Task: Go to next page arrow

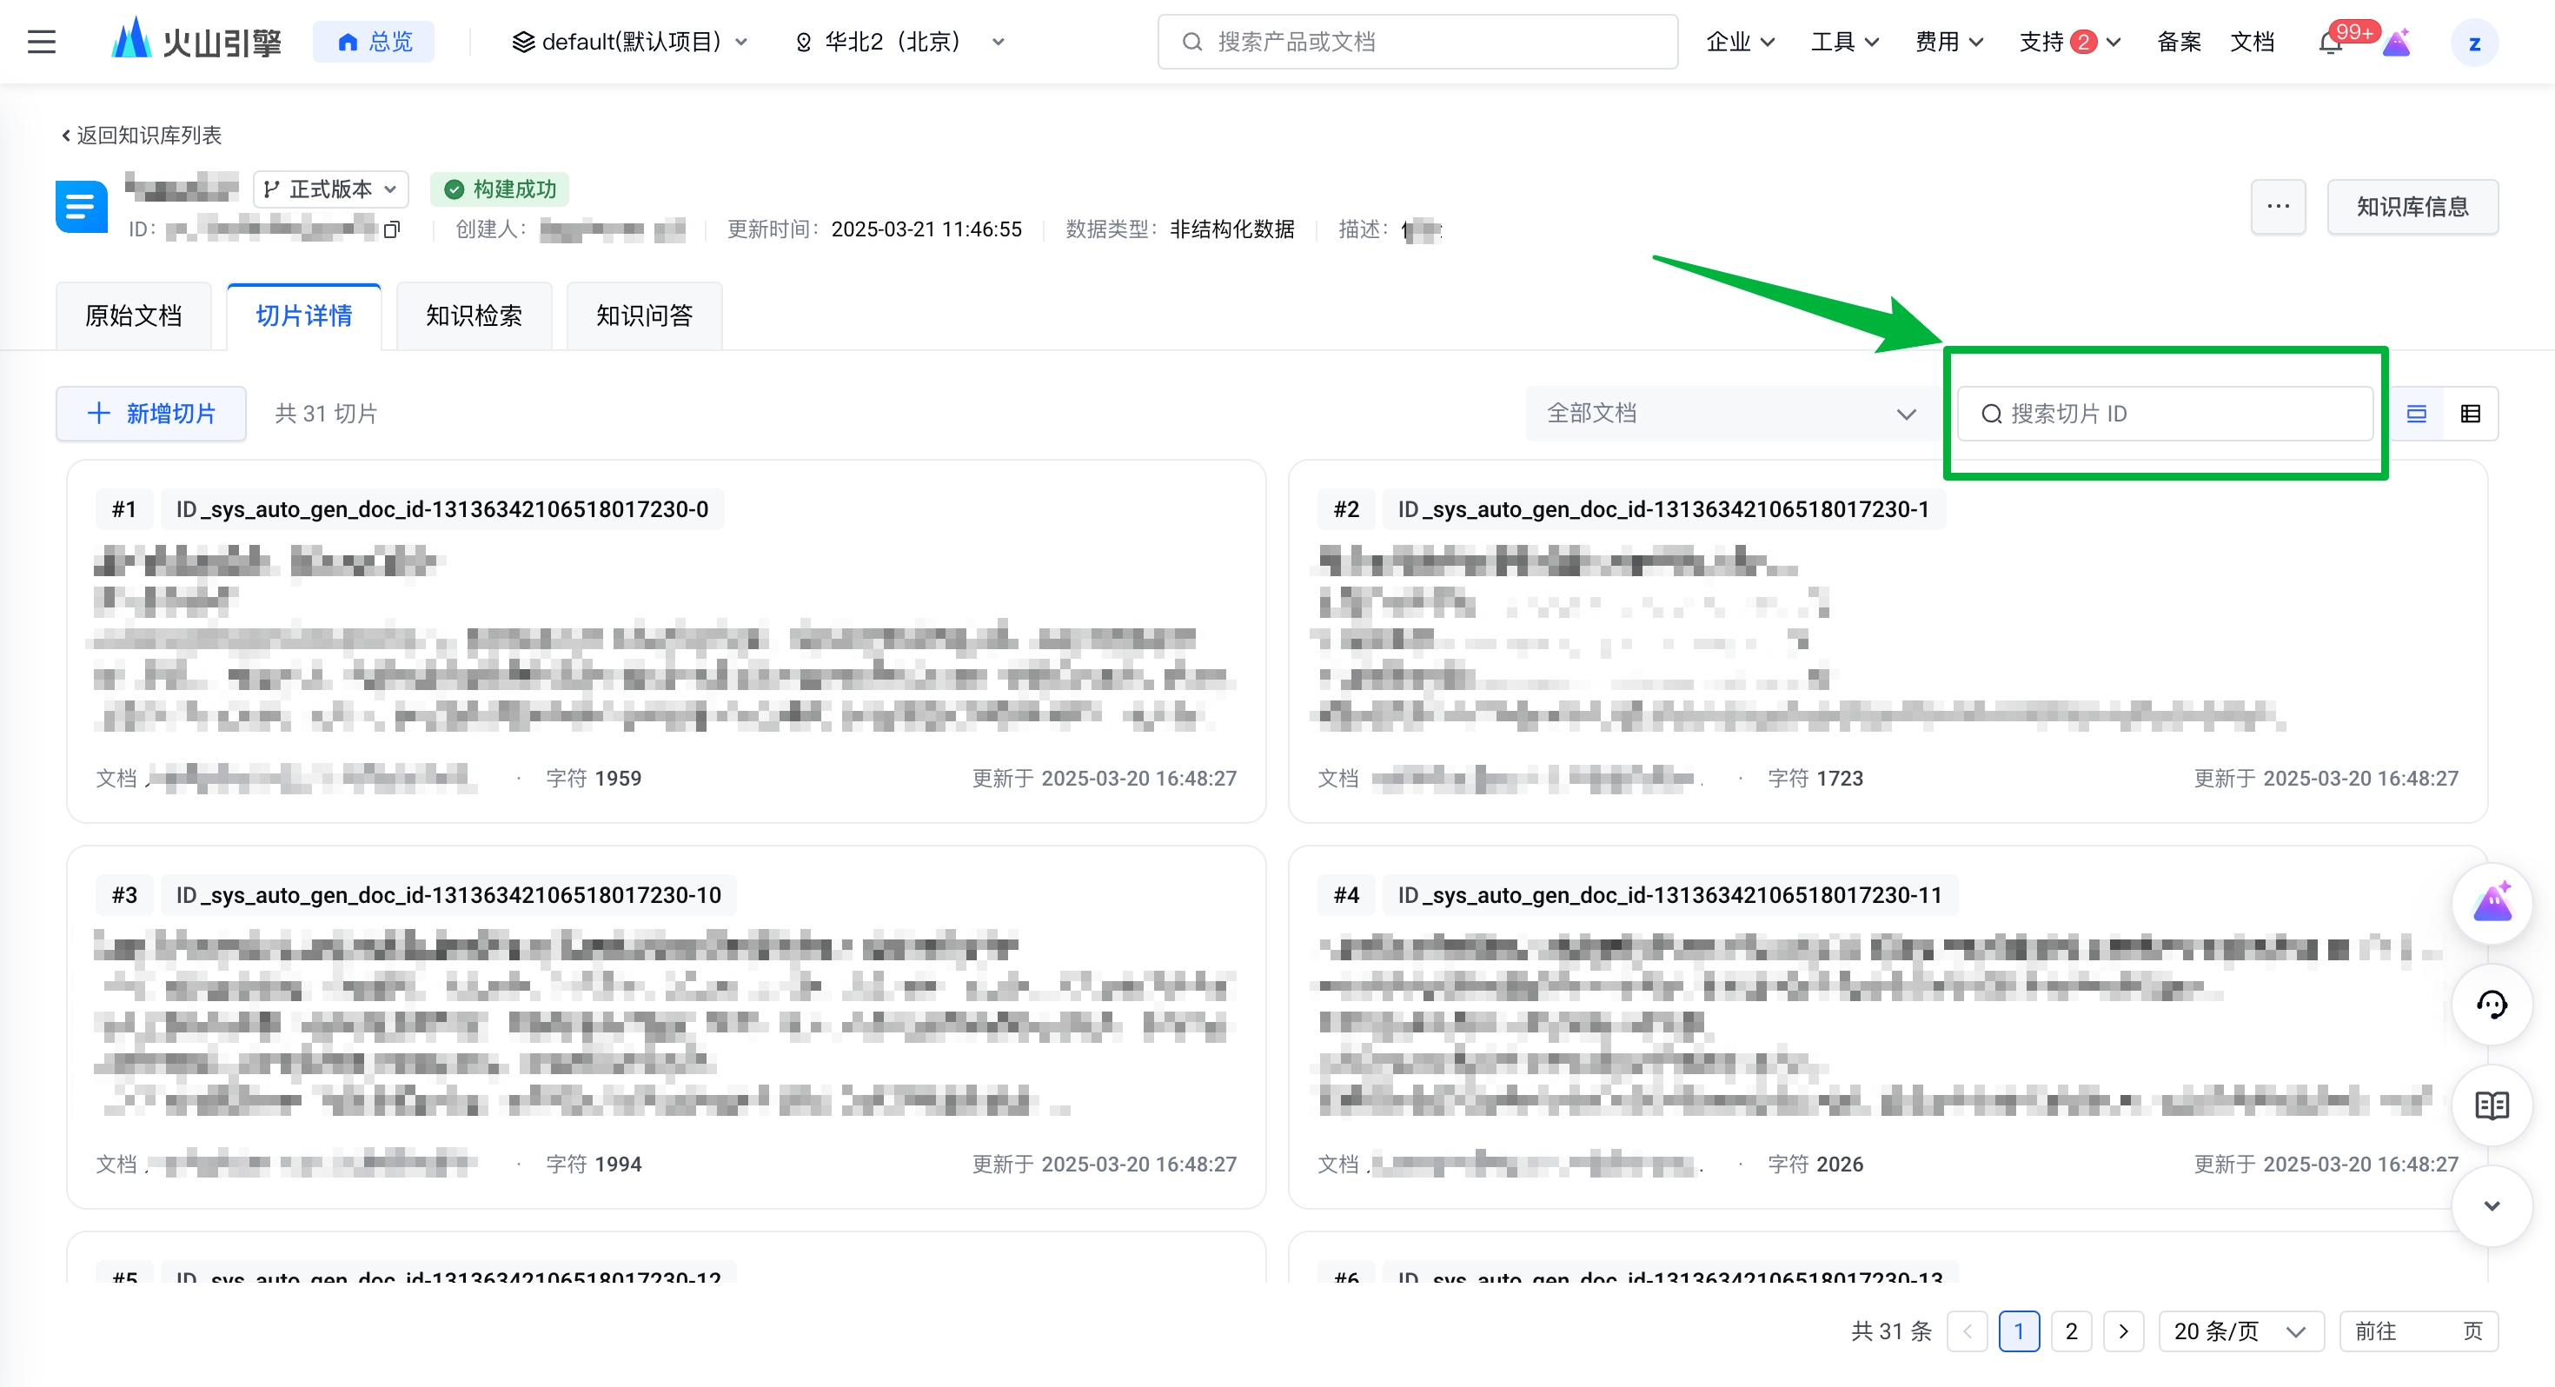Action: click(2122, 1331)
